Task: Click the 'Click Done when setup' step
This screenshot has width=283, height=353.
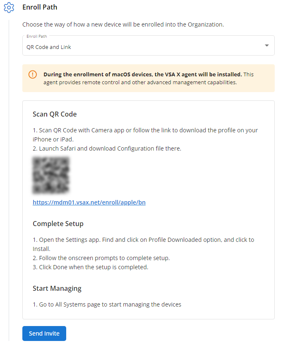Action: (90, 267)
